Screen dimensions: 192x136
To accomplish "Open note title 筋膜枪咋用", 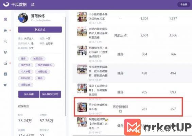I will [x=98, y=52].
